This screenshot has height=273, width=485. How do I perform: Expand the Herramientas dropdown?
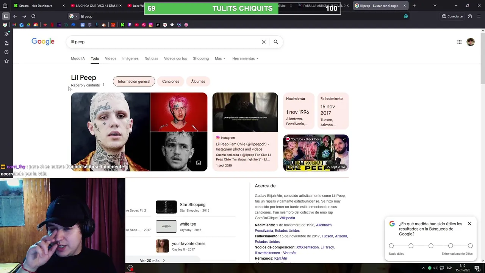(x=245, y=58)
